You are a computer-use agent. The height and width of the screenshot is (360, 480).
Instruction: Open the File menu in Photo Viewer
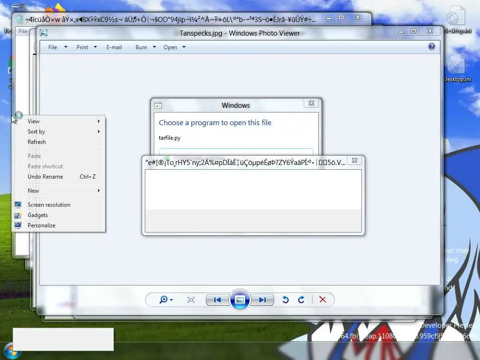52,47
